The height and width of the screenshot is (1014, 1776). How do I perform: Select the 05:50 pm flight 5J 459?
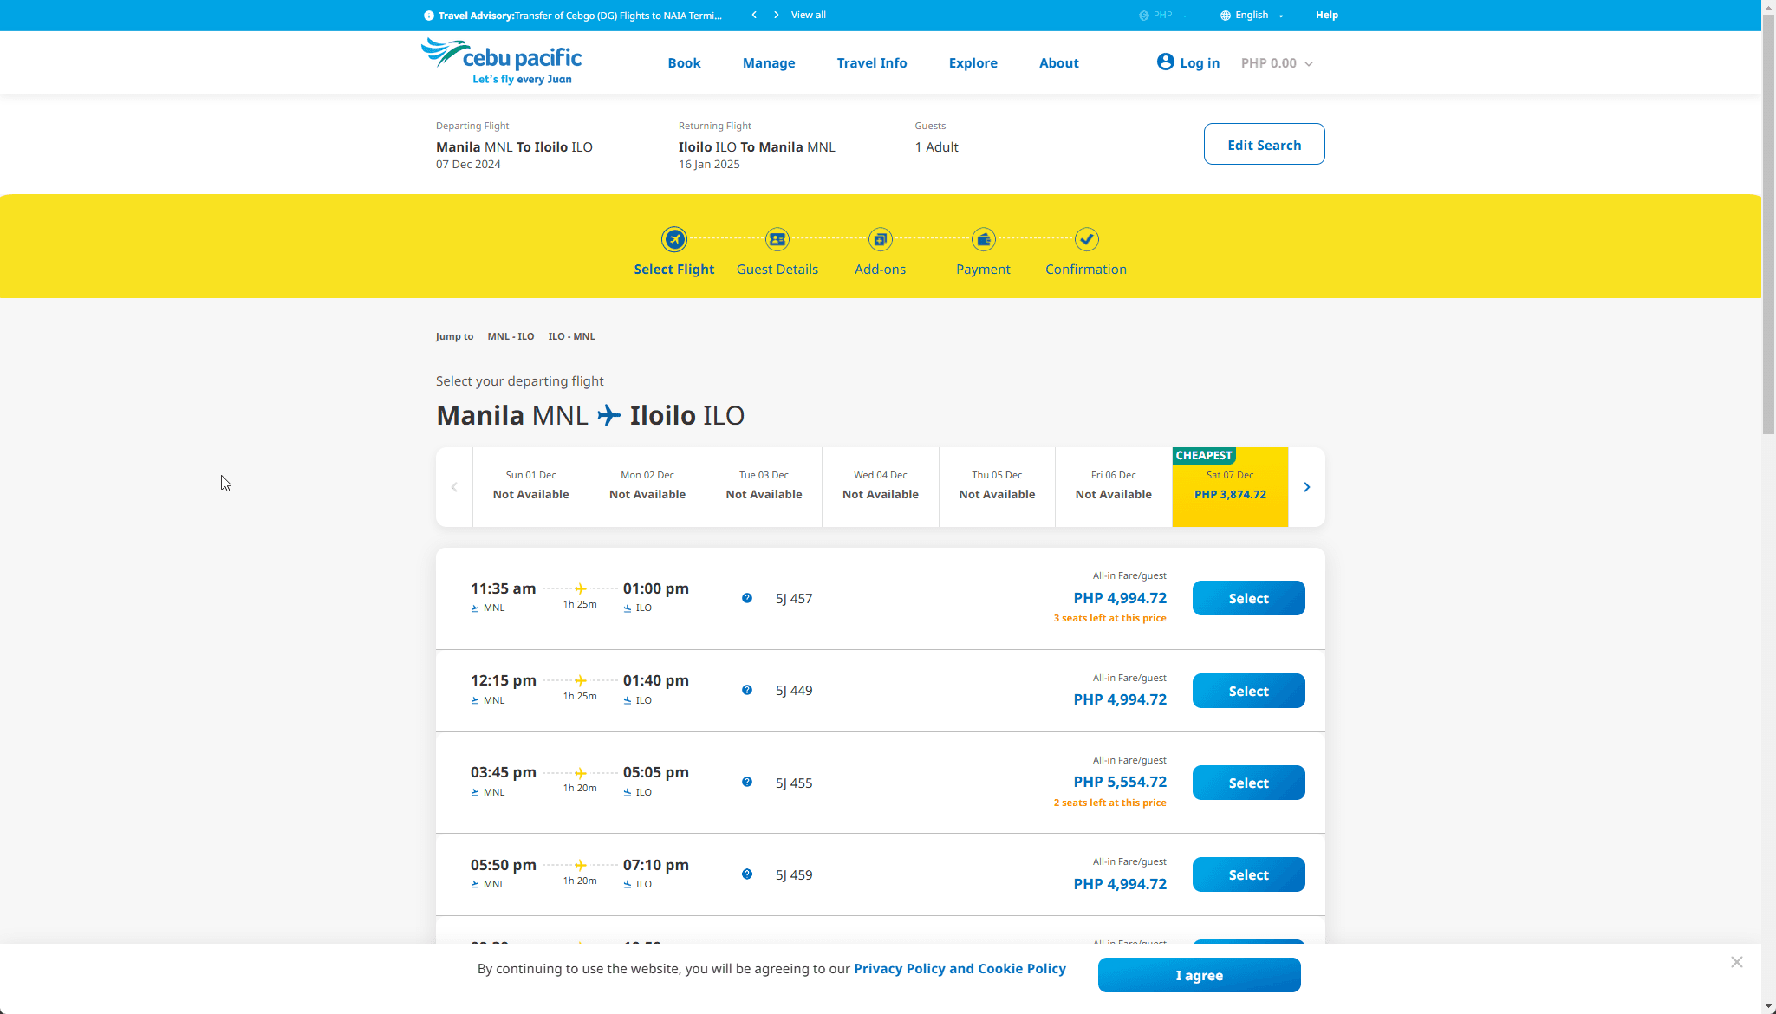click(1248, 874)
